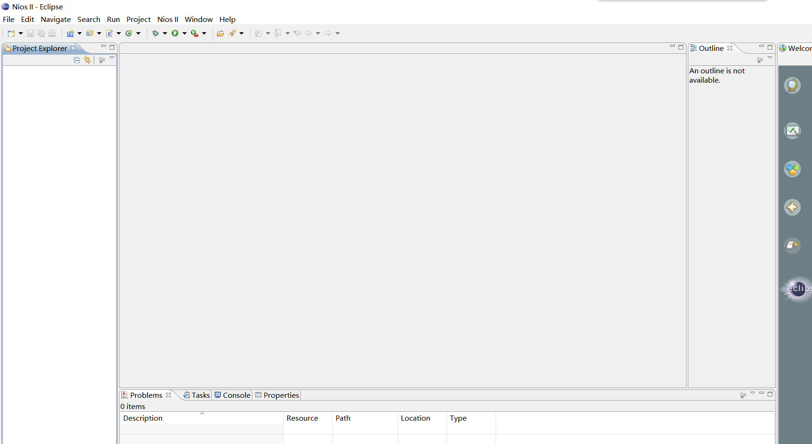Click Collapse All in Project Explorer
The image size is (812, 444).
(x=77, y=60)
